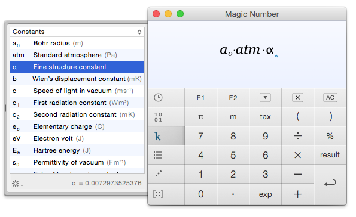The image size is (356, 217).
Task: Click digit 0 on the keypad
Action: click(200, 194)
